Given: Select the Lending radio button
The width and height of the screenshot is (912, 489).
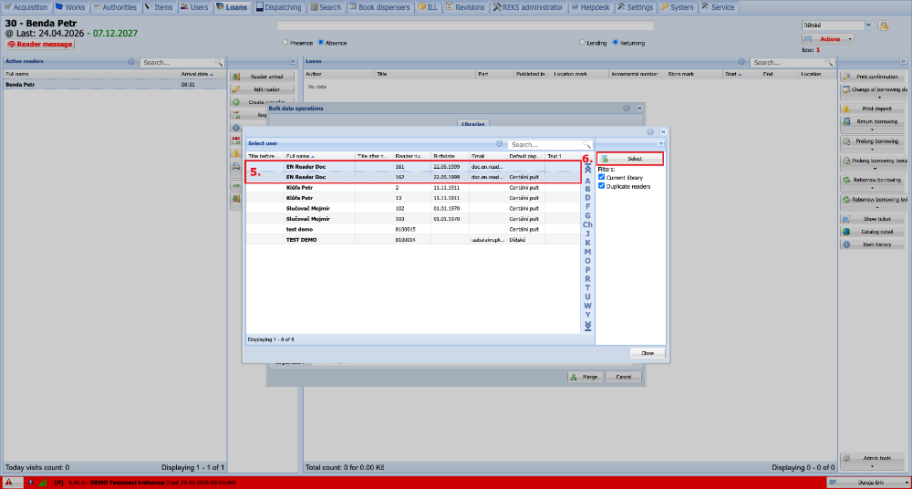Looking at the screenshot, I should (582, 43).
